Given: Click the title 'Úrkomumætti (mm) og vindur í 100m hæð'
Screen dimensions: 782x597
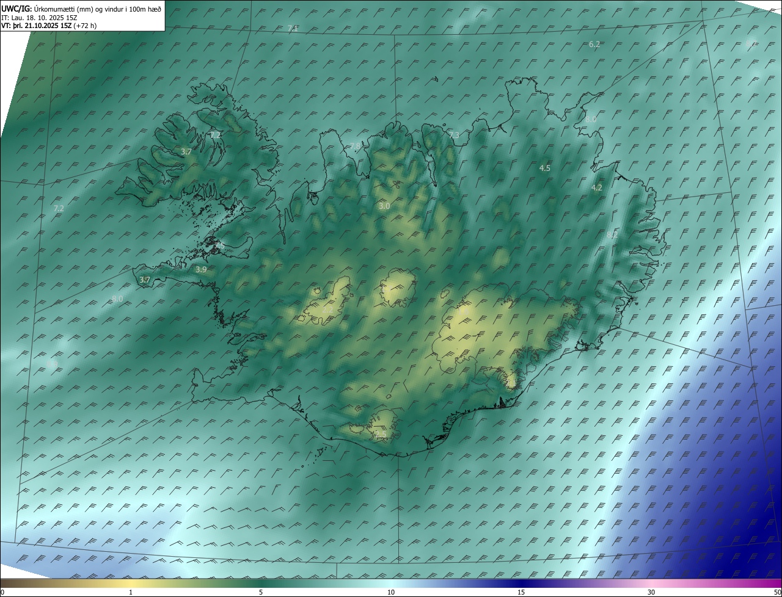Looking at the screenshot, I should [x=98, y=9].
